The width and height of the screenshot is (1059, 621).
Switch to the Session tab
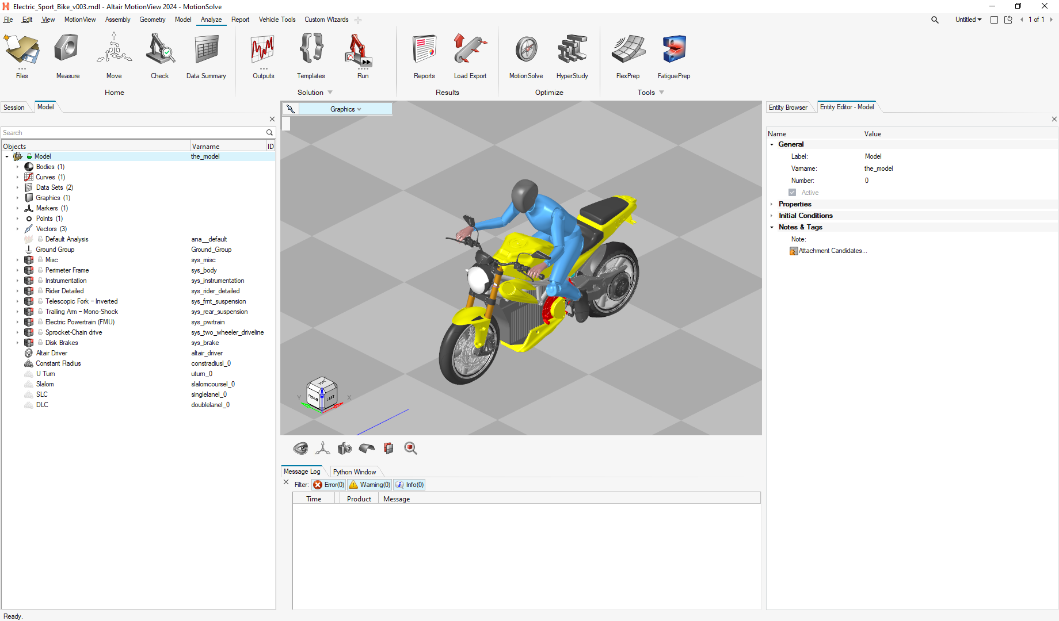[14, 108]
